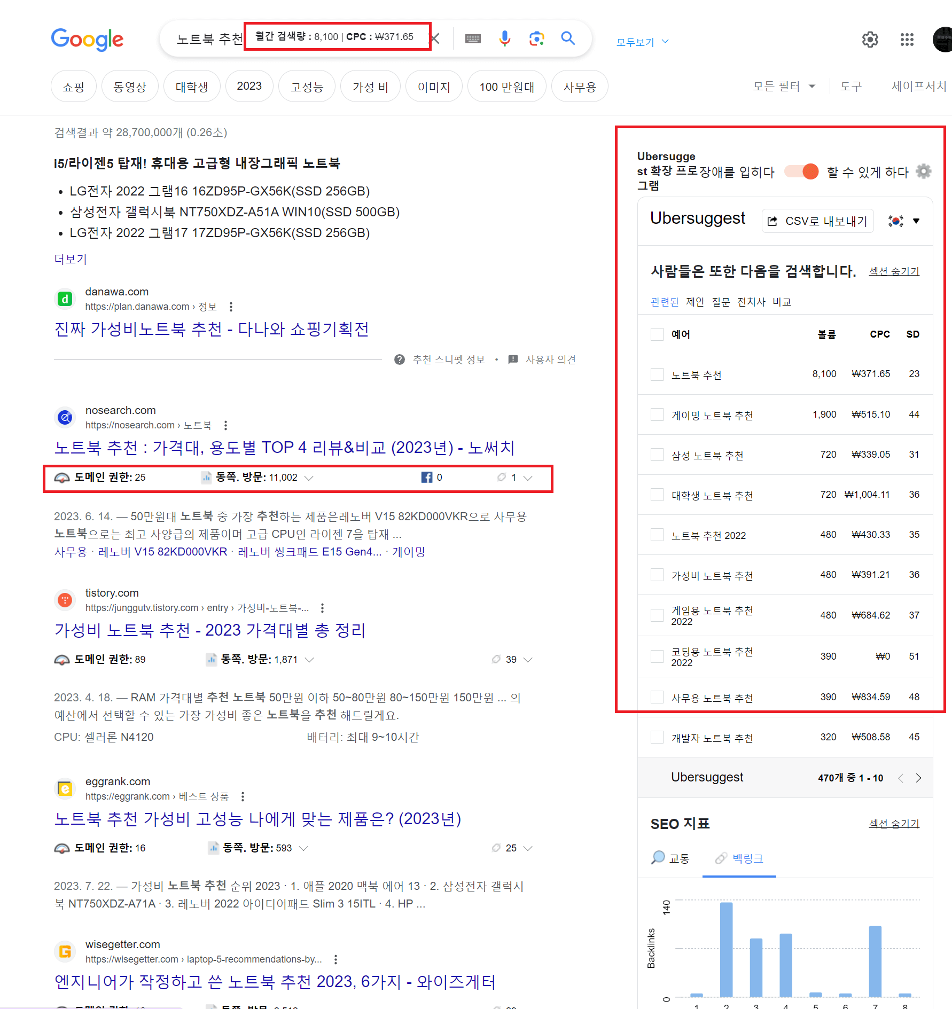The width and height of the screenshot is (952, 1009).
Task: Click the three-dot menu next to eggrank result
Action: (x=243, y=796)
